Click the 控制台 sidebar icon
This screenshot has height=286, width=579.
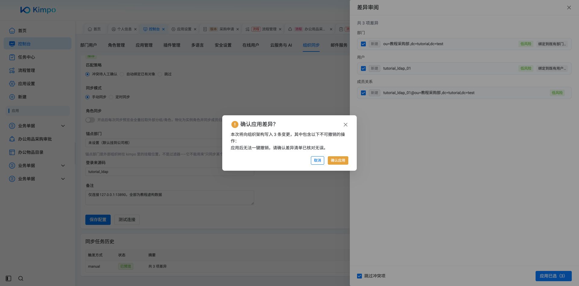(x=12, y=44)
